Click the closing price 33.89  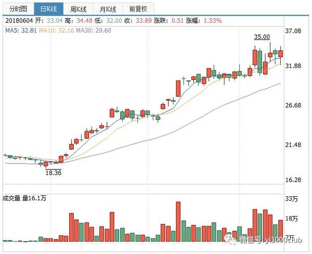(144, 20)
